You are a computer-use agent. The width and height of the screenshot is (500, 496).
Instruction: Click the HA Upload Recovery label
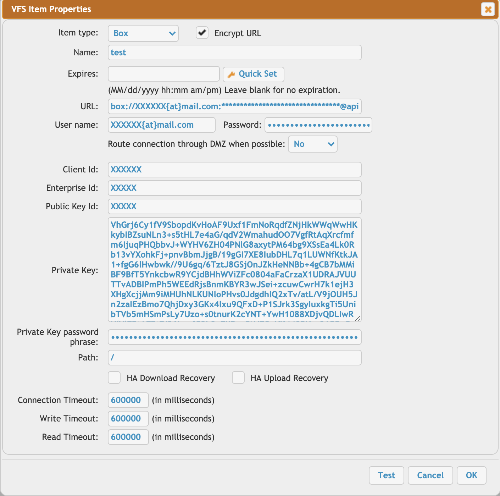pyautogui.click(x=289, y=378)
